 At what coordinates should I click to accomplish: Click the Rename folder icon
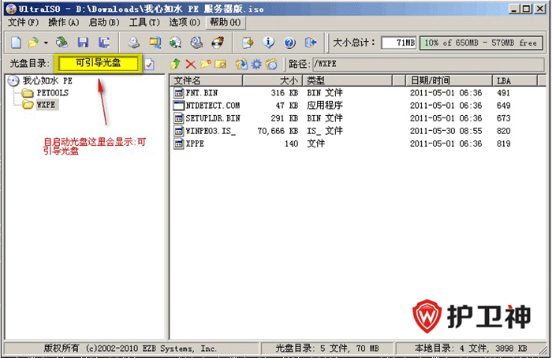221,64
